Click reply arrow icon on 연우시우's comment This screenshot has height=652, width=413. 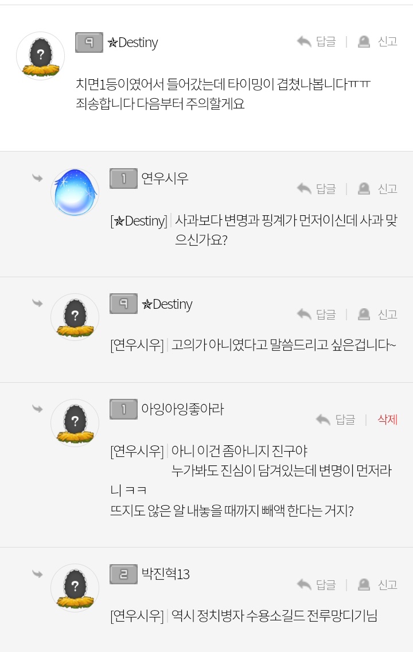coord(304,189)
